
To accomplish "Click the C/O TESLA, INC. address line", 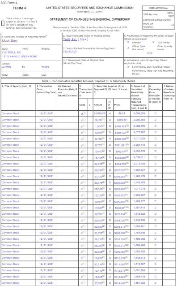I will (x=12, y=52).
